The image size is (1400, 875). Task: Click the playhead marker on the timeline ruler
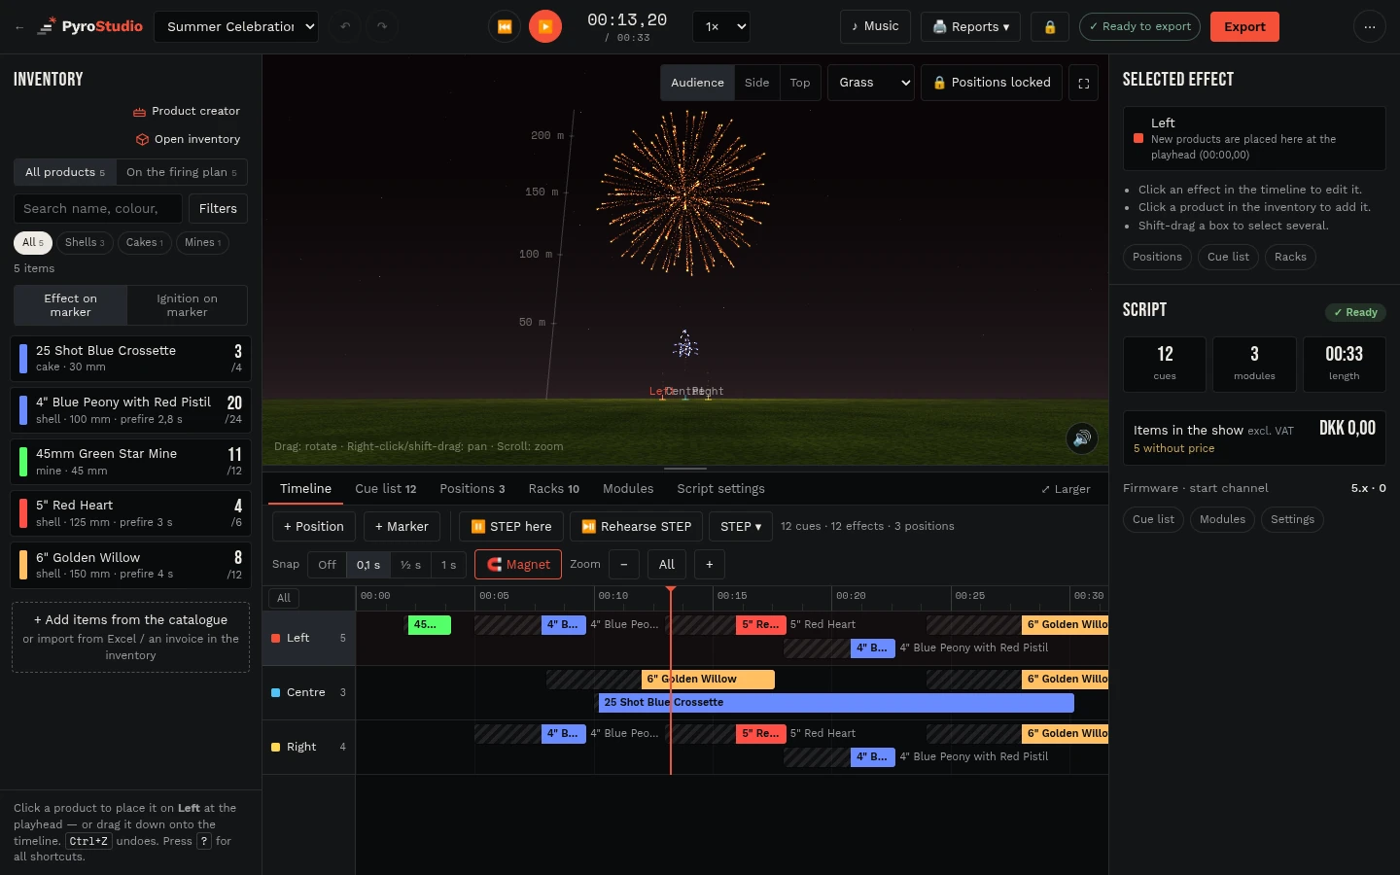click(671, 591)
